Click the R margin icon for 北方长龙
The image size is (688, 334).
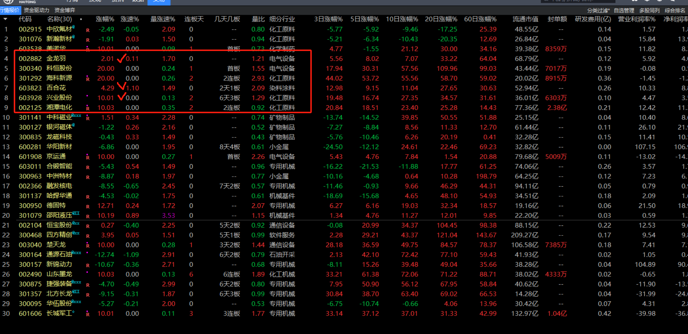click(88, 295)
